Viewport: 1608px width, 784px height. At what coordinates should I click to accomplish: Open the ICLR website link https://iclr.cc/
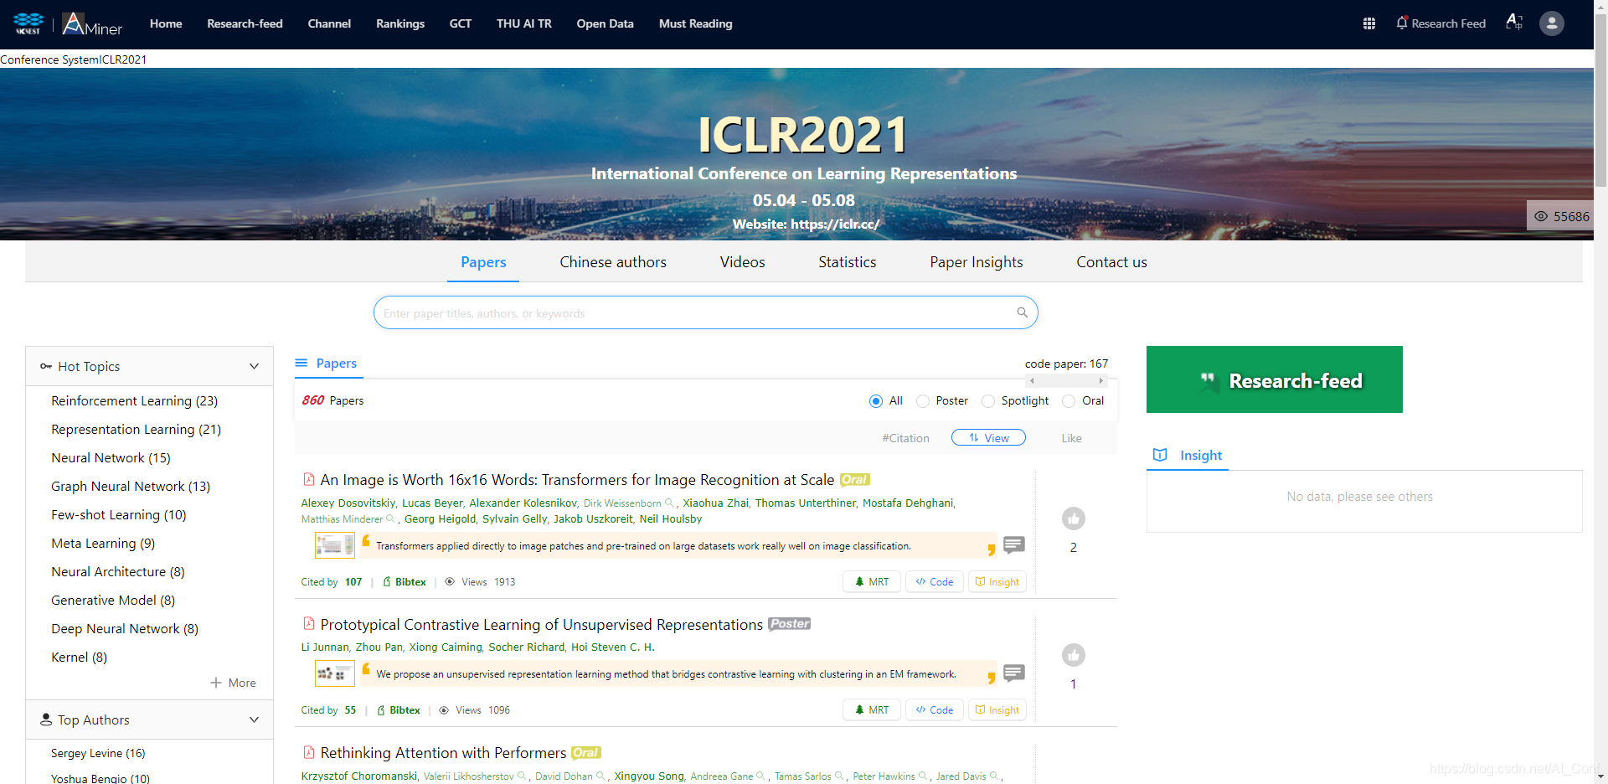pos(835,224)
